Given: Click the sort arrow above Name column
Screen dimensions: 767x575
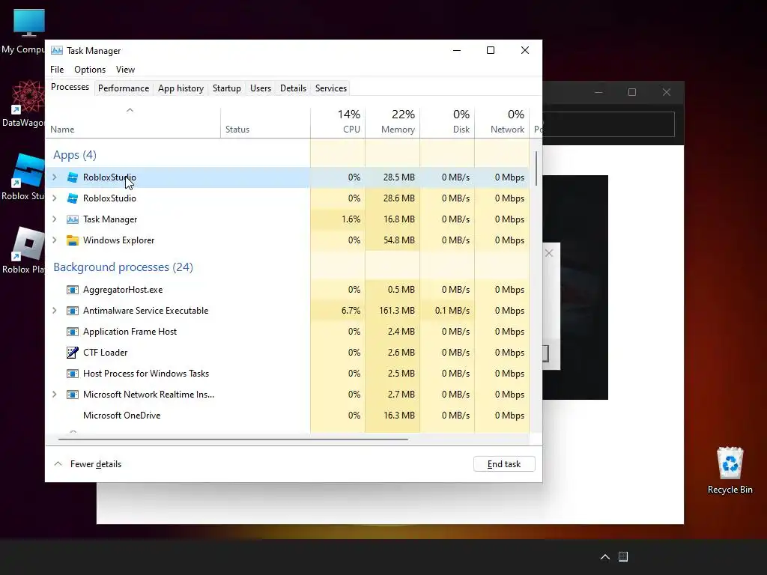Looking at the screenshot, I should coord(130,111).
